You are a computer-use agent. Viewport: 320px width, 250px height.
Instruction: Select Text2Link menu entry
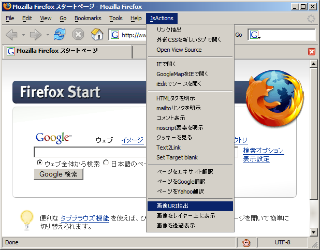click(x=190, y=148)
